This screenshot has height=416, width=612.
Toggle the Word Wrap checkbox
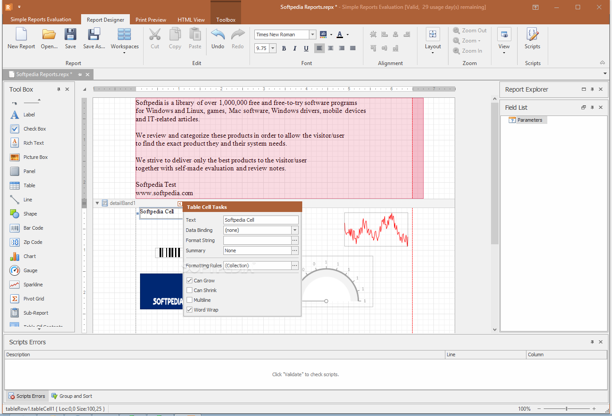click(x=190, y=310)
